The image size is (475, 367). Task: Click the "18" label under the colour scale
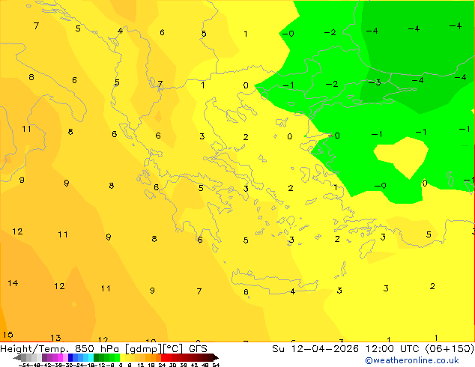pyautogui.click(x=151, y=365)
